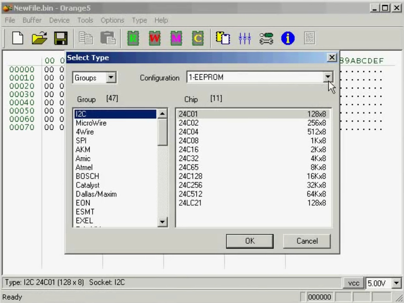Click the blue info icon
The image size is (404, 303).
[288, 38]
